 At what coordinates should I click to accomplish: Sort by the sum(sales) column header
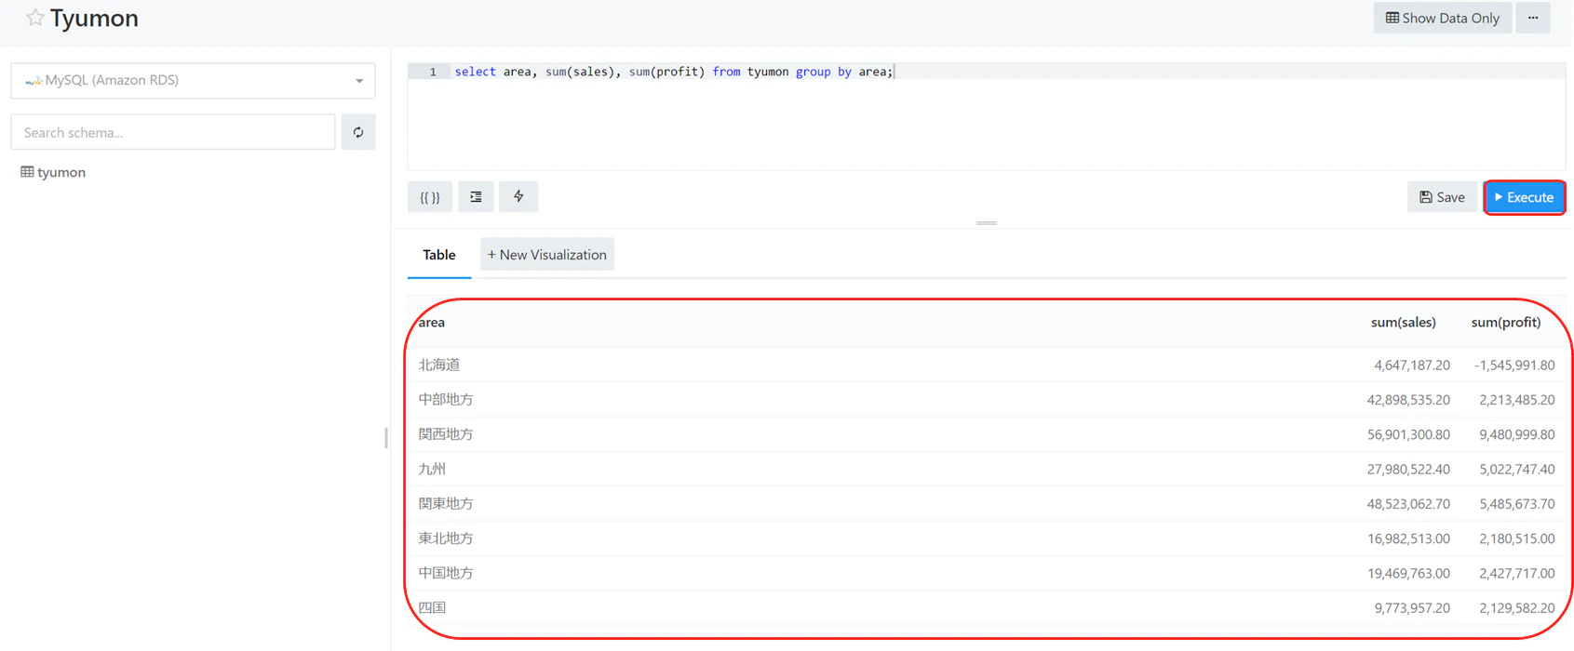tap(1404, 323)
